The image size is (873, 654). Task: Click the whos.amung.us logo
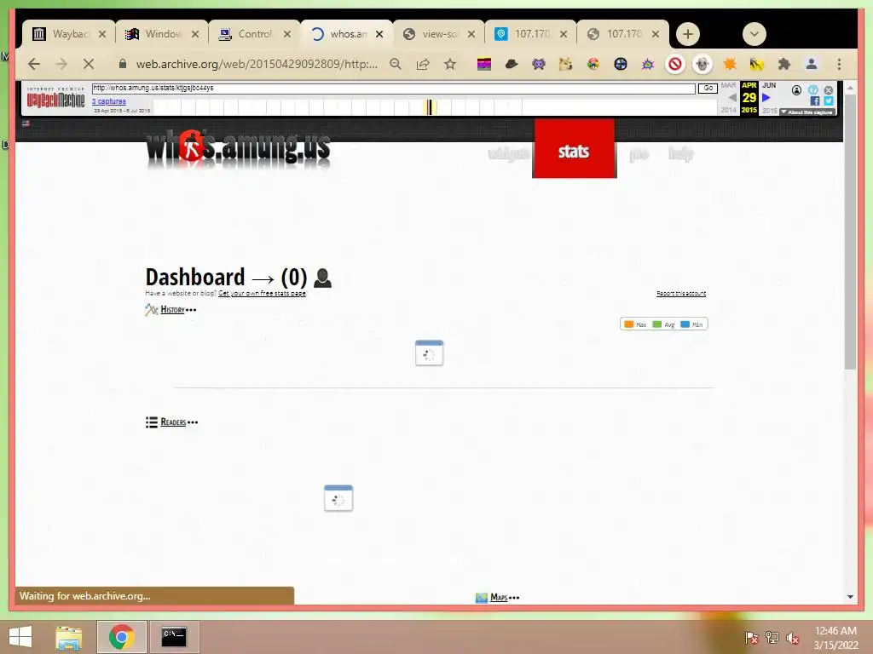pyautogui.click(x=238, y=148)
